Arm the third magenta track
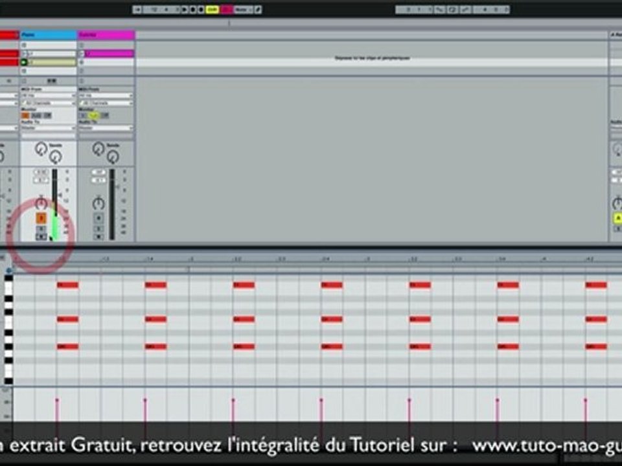The image size is (622, 466). tap(98, 237)
